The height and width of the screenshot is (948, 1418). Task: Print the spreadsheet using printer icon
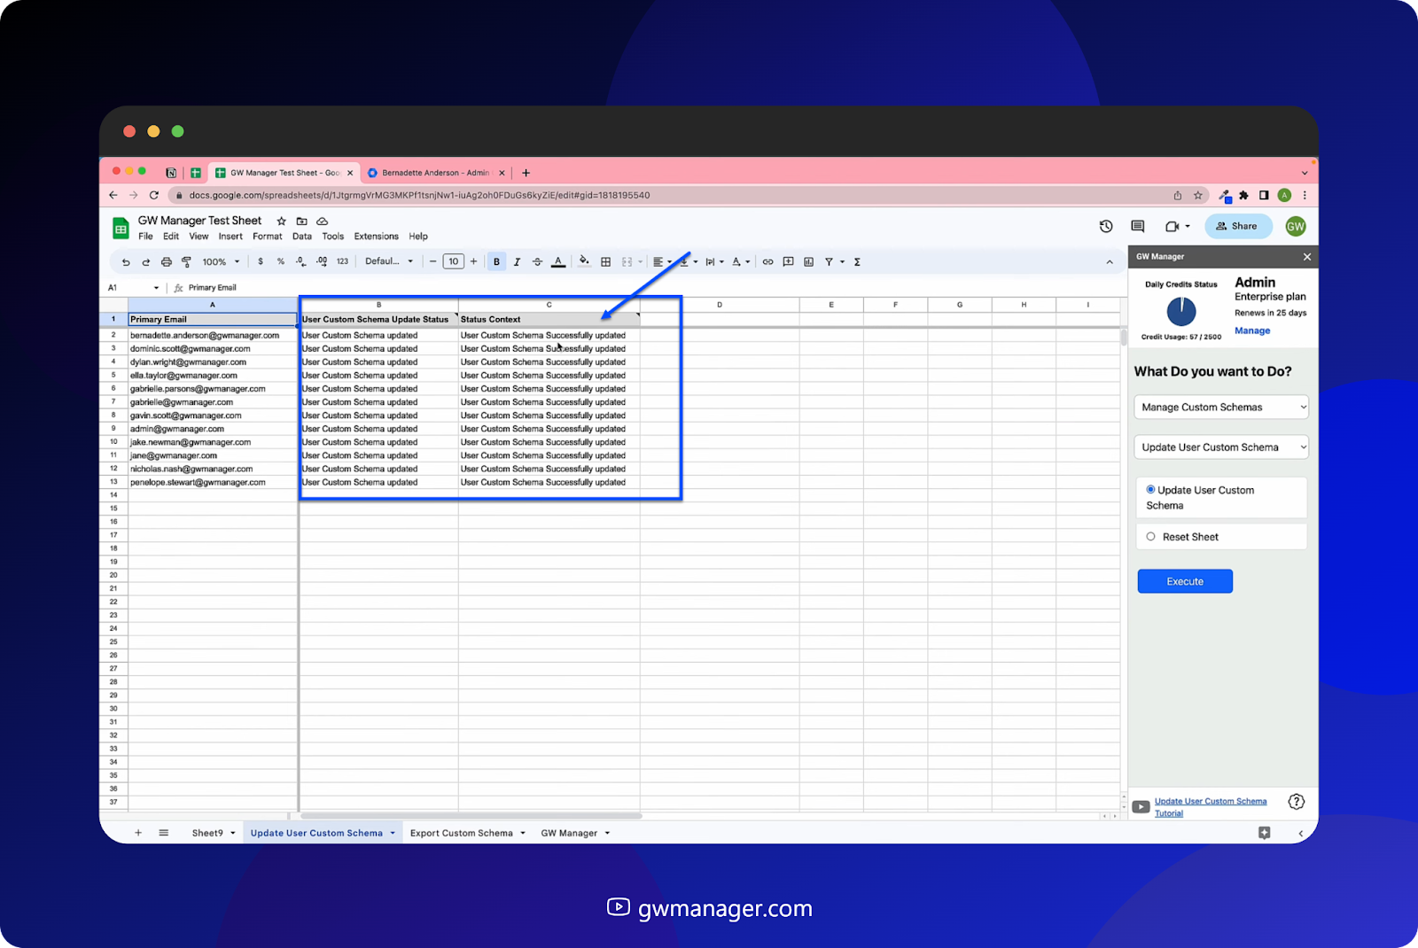(167, 262)
